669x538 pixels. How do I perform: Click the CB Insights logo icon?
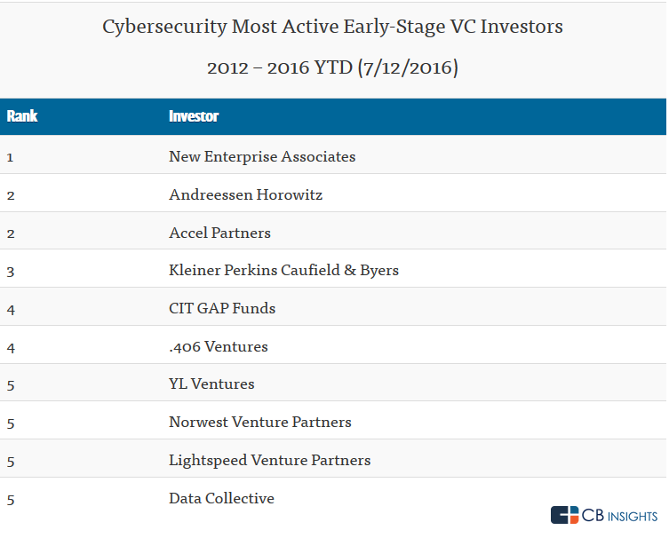[x=564, y=516]
